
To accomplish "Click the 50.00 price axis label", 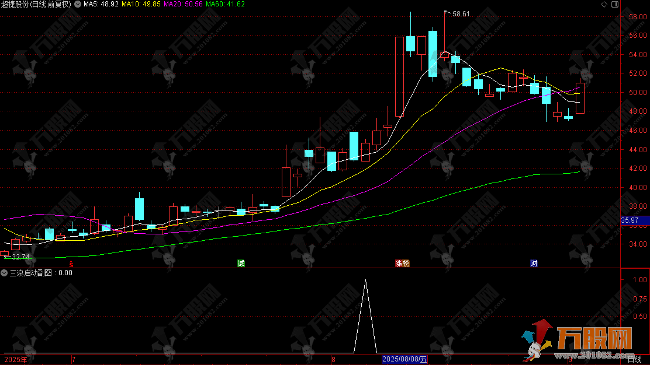I will tap(638, 93).
